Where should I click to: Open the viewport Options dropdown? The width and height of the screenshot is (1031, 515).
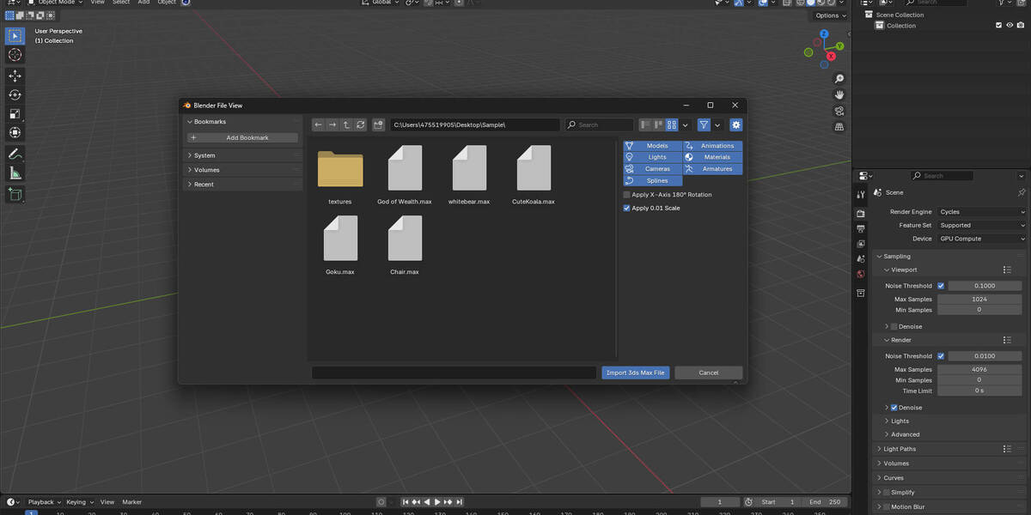pos(830,15)
